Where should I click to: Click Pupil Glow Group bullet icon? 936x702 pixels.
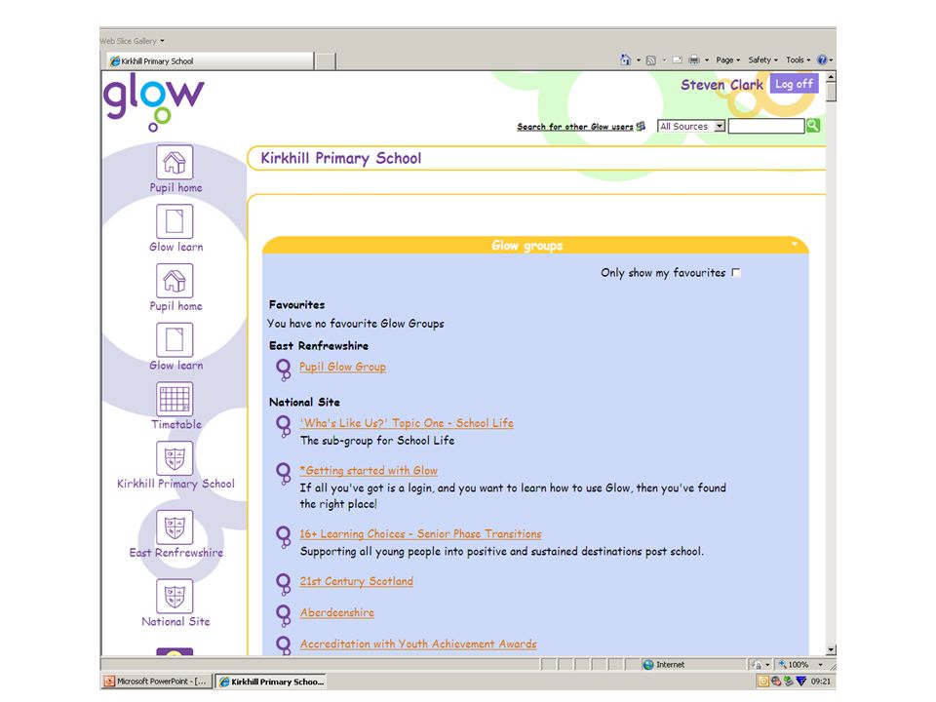tap(284, 369)
